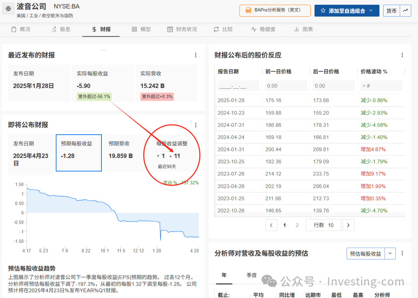Sort by the 报告日期 column header
Screen dimensions: 418x298
[x=228, y=72]
